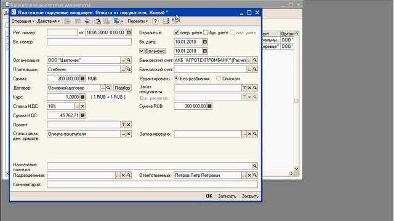Clear the Ставка НДС value

[82, 106]
